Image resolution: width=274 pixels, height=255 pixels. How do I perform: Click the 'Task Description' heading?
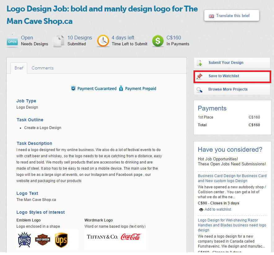click(34, 143)
